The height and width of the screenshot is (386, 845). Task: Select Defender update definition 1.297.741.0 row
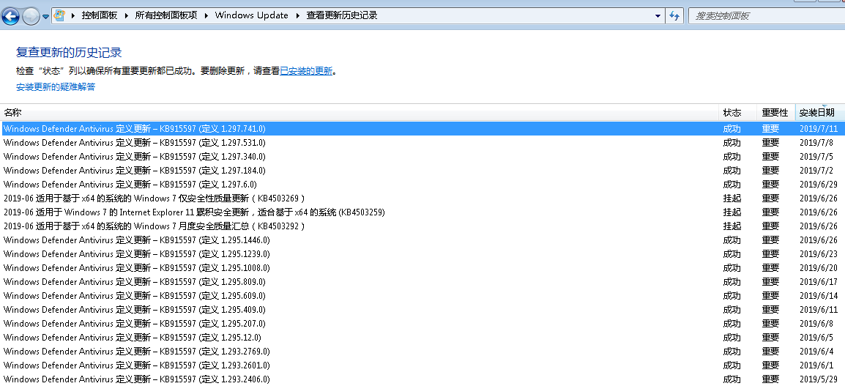[422, 129]
